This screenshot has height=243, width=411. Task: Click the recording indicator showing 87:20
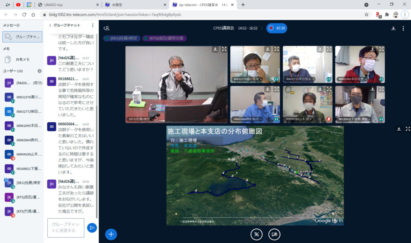click(277, 28)
